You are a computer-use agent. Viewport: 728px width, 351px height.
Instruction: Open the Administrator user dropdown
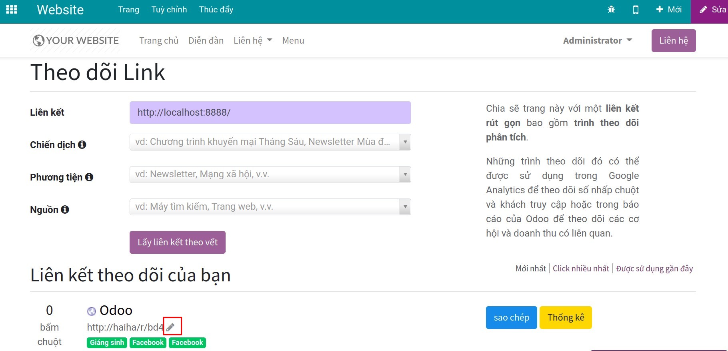pyautogui.click(x=597, y=40)
